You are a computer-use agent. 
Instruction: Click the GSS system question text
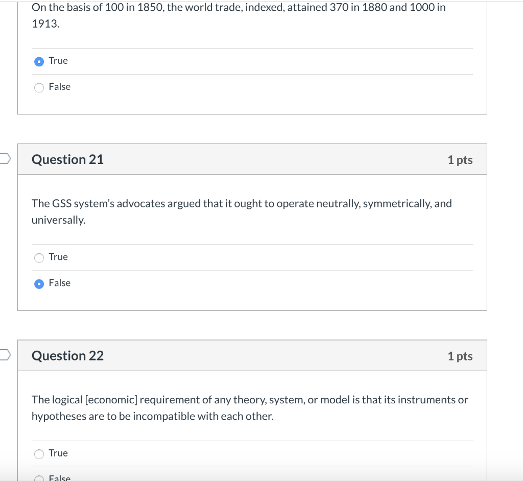point(240,211)
